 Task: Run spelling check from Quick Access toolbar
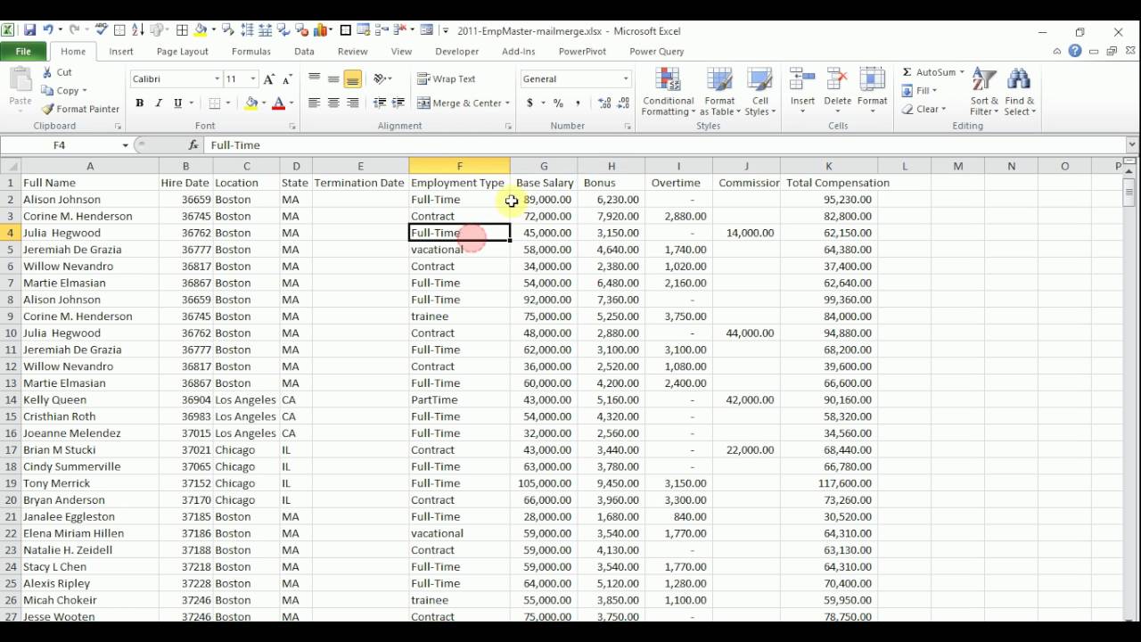tap(101, 30)
